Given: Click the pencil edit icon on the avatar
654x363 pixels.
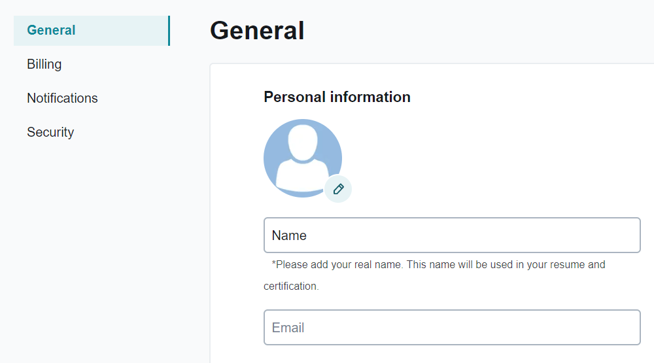Looking at the screenshot, I should [338, 189].
